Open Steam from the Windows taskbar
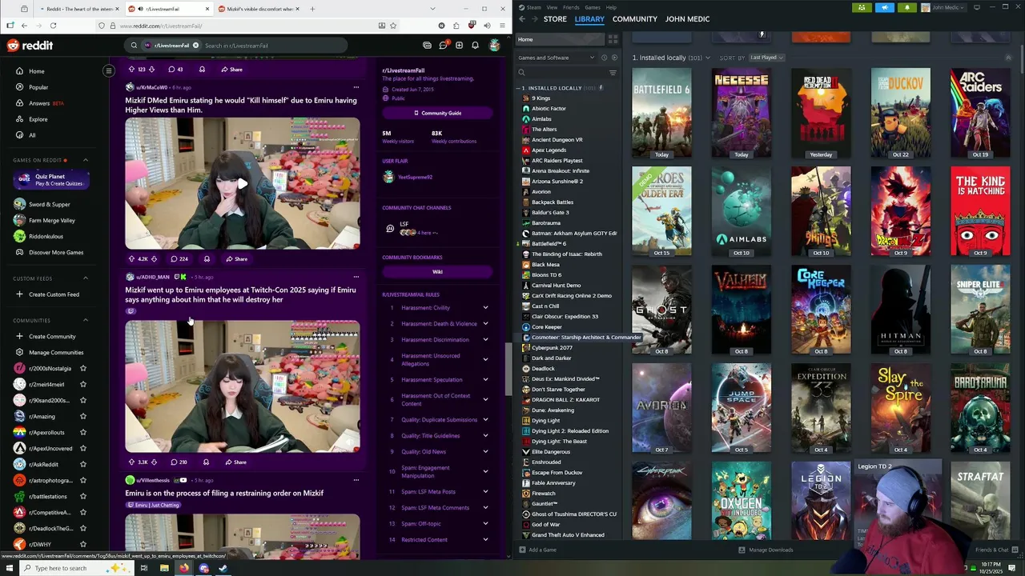Screen dimensions: 1025x576 click(x=223, y=568)
